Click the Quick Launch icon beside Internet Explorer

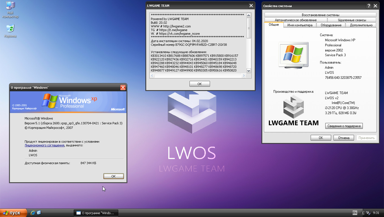tap(39, 212)
